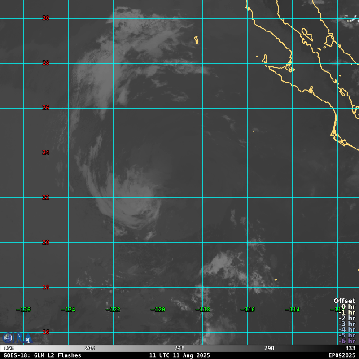
Task: Click the '-6 hr' offset legend entry
Action: [347, 341]
